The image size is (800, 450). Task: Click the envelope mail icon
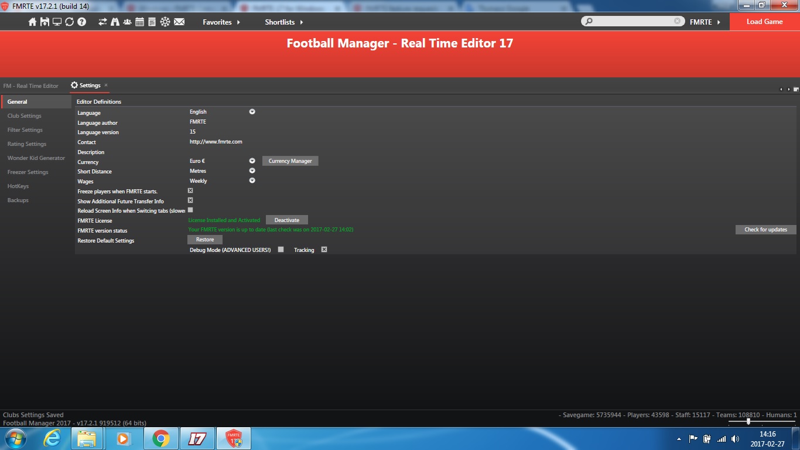(179, 22)
